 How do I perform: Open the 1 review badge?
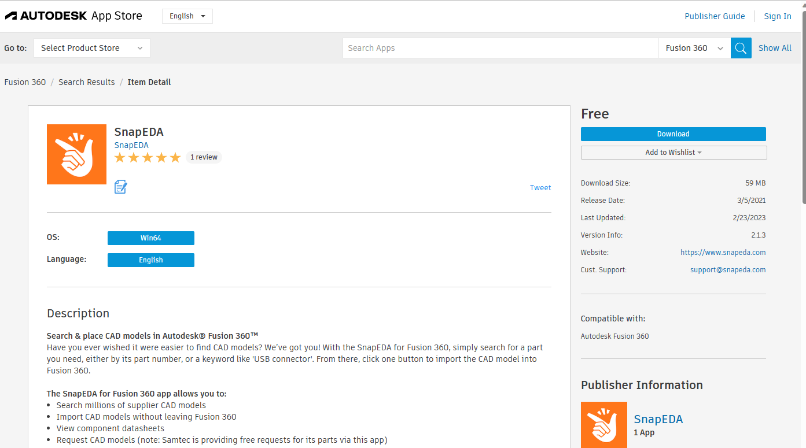coord(204,157)
